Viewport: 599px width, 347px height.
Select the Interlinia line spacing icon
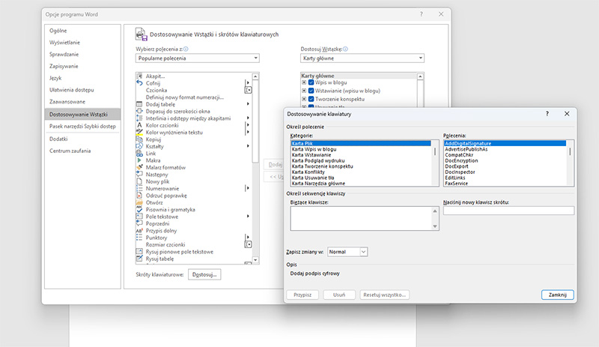(139, 118)
